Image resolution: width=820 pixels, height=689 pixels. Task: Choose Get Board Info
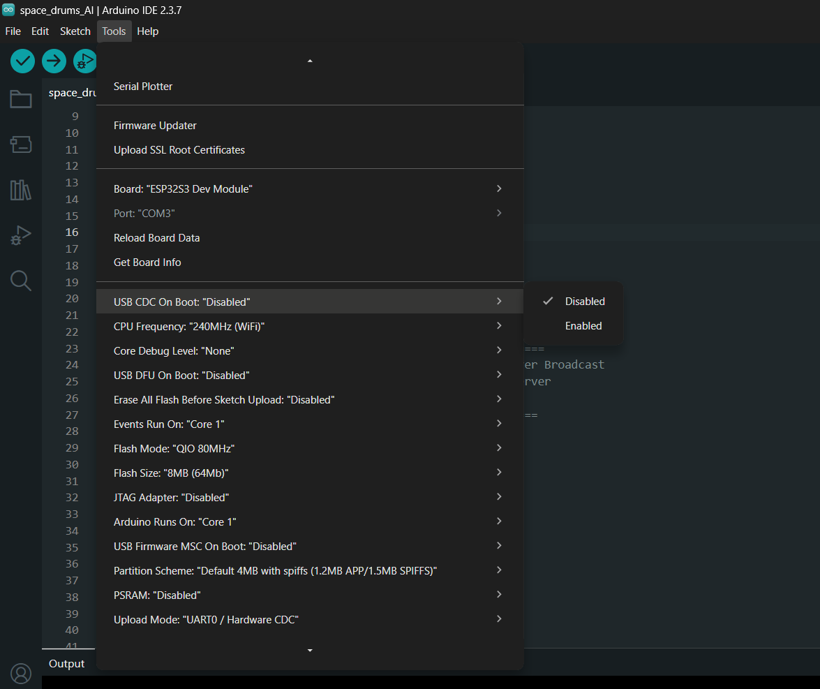[x=310, y=262]
